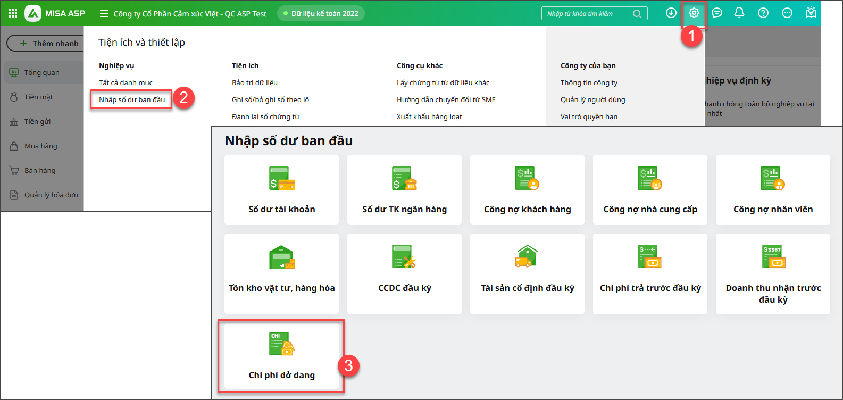Click Quản lý người dùng link

[x=592, y=99]
